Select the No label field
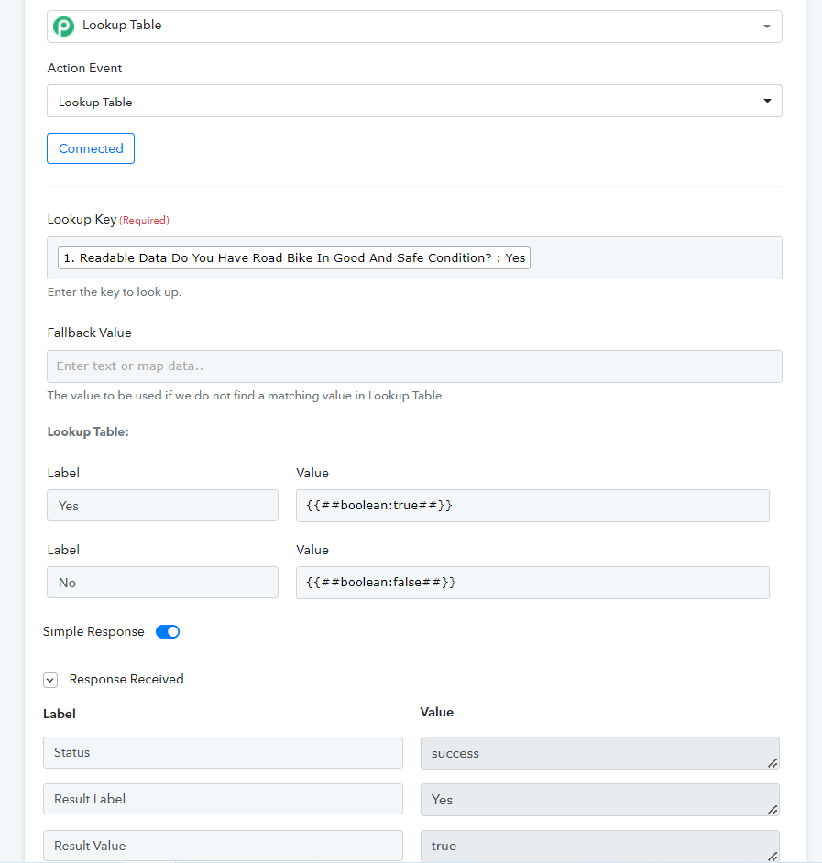Viewport: 822px width, 863px height. tap(162, 583)
